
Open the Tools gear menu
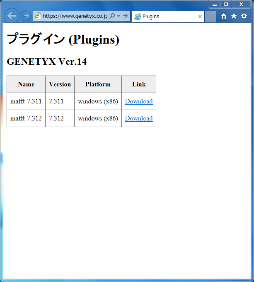(x=244, y=16)
